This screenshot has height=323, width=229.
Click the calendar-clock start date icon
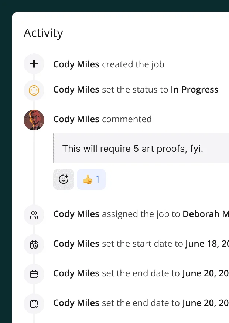[x=34, y=244]
